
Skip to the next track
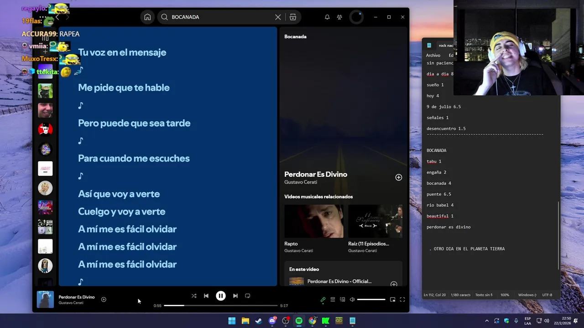pyautogui.click(x=235, y=296)
